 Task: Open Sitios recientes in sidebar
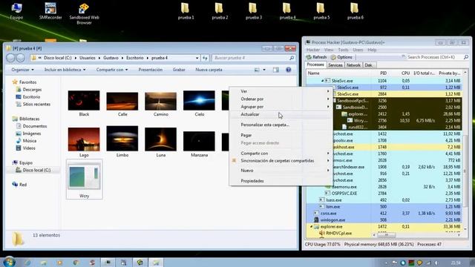click(33, 104)
